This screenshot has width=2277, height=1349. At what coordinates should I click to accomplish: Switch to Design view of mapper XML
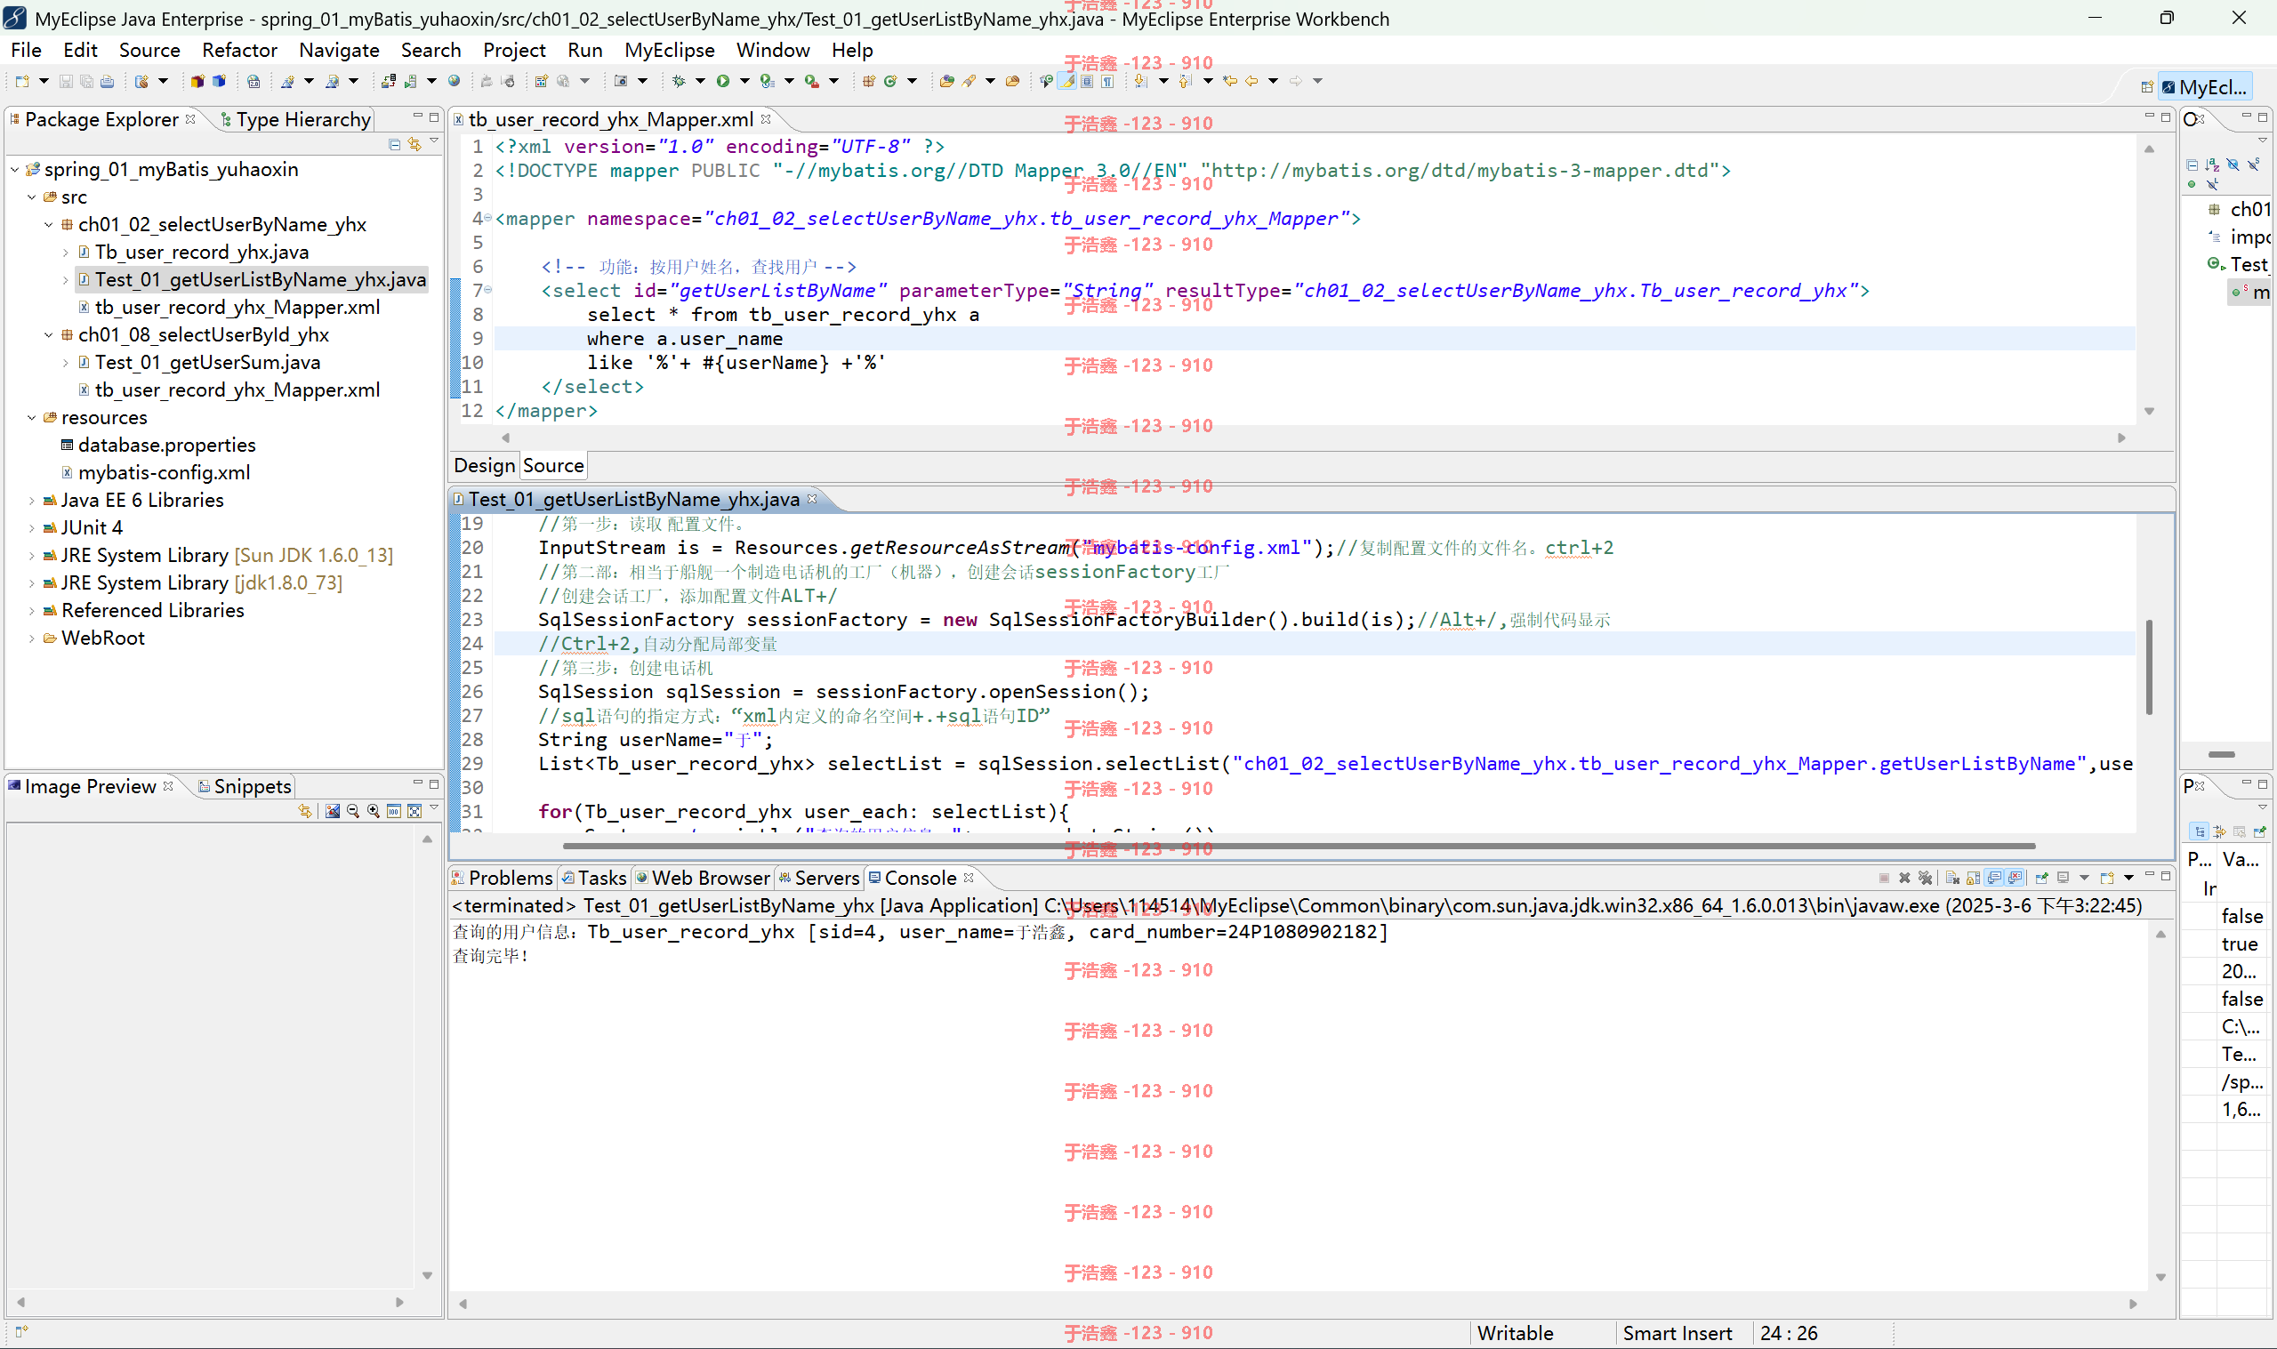pos(485,465)
